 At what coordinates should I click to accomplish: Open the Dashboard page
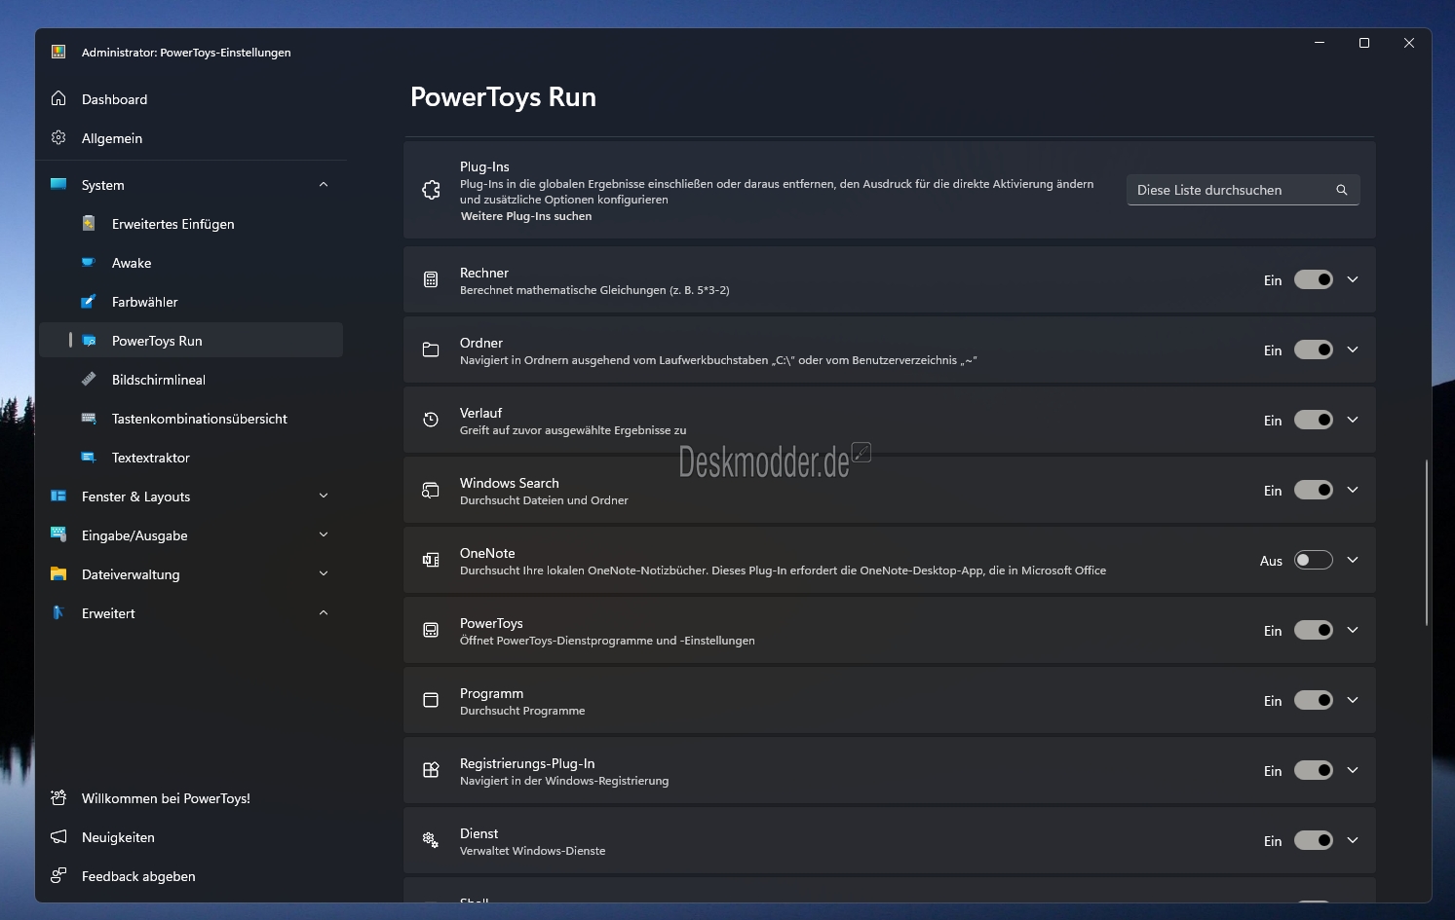coord(191,99)
